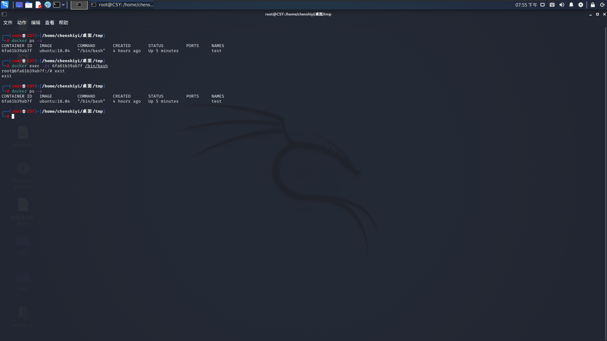The image size is (607, 341).
Task: Click the show desktop panel icon
Action: [x=19, y=5]
